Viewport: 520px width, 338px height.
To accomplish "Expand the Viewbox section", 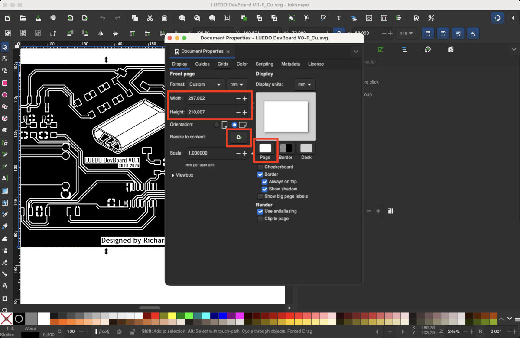I will point(182,175).
